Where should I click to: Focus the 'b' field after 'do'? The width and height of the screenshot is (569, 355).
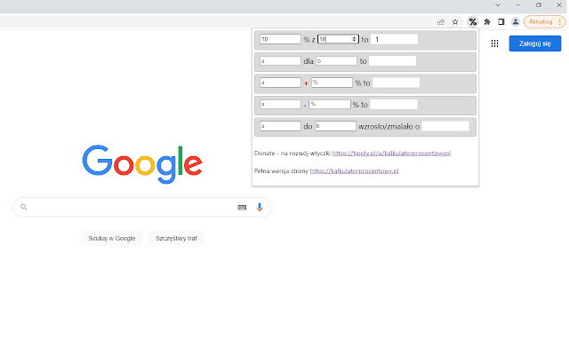[335, 126]
